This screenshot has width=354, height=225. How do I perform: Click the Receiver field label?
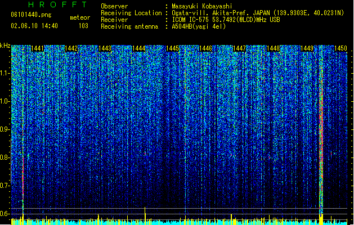pyautogui.click(x=114, y=20)
